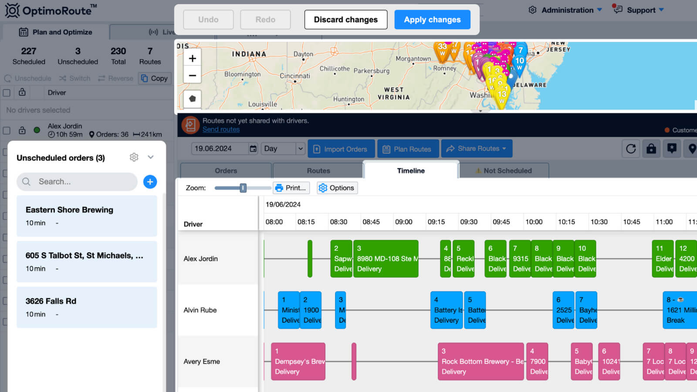Viewport: 697px width, 392px height.
Task: Toggle the lock icon for Alex Jordin
Action: click(22, 130)
